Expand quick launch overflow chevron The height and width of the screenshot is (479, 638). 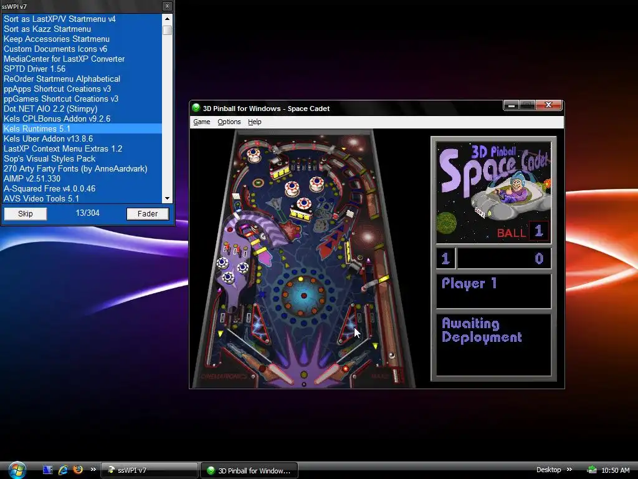pyautogui.click(x=93, y=470)
